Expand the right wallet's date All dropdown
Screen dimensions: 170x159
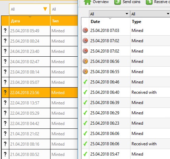110,14
